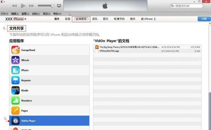
Task: Select the iMovie app icon
Action: coord(15,60)
